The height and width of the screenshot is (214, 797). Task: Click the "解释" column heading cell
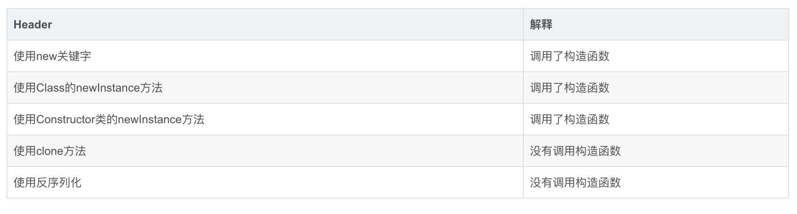(x=541, y=25)
